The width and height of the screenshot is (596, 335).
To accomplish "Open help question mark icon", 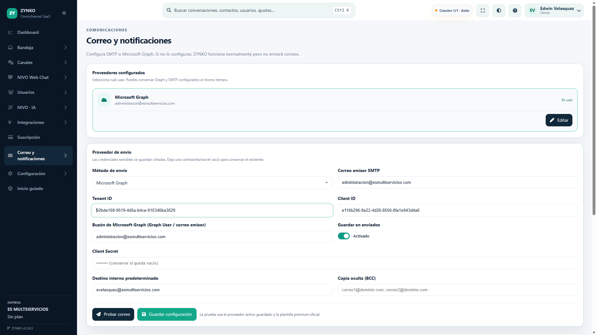I will (x=515, y=11).
